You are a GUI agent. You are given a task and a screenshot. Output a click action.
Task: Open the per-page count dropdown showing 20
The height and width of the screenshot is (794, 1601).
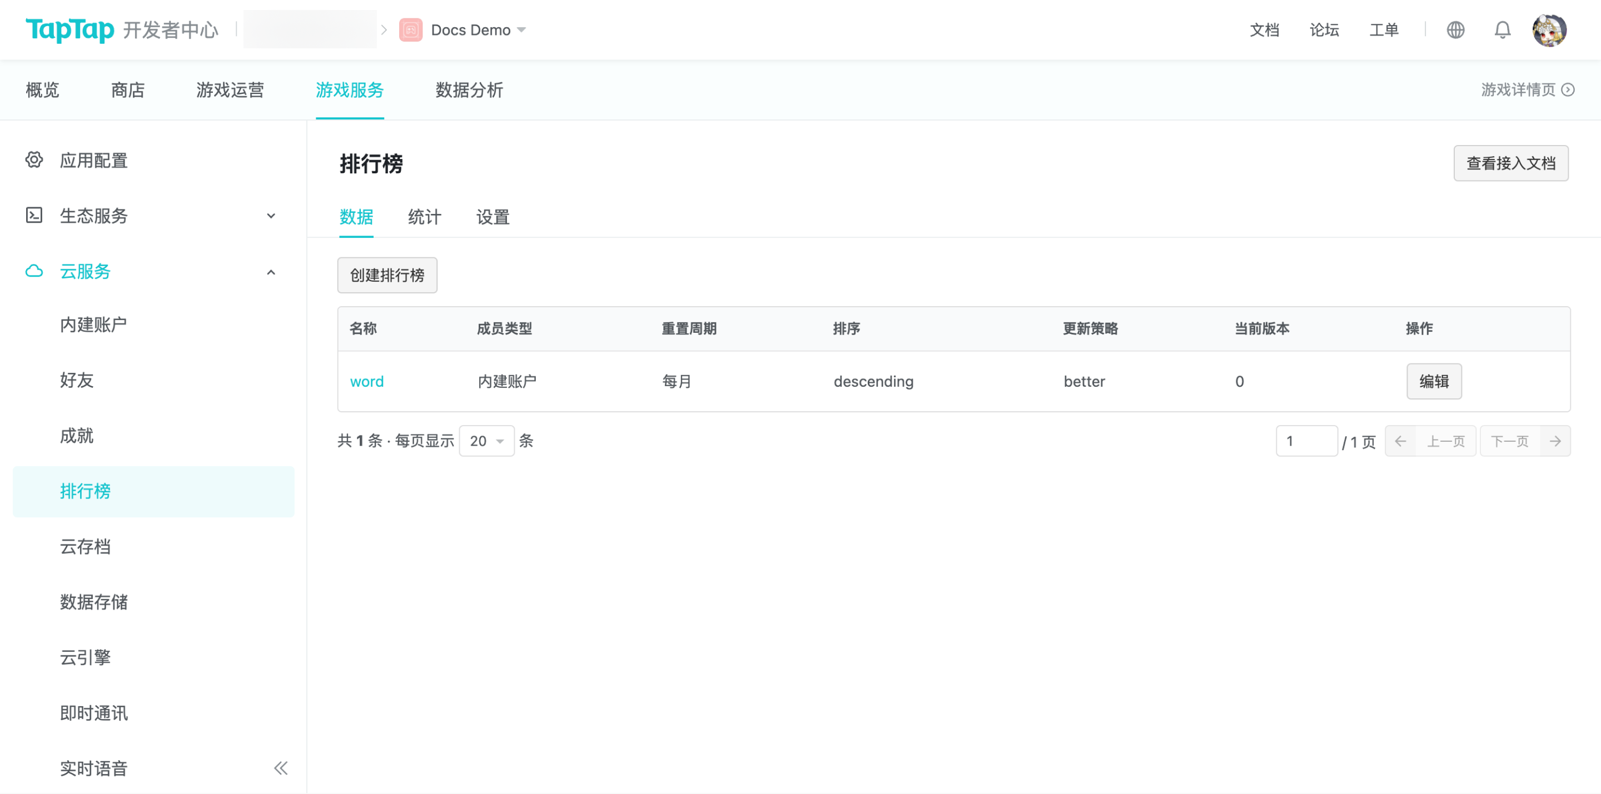click(x=486, y=441)
